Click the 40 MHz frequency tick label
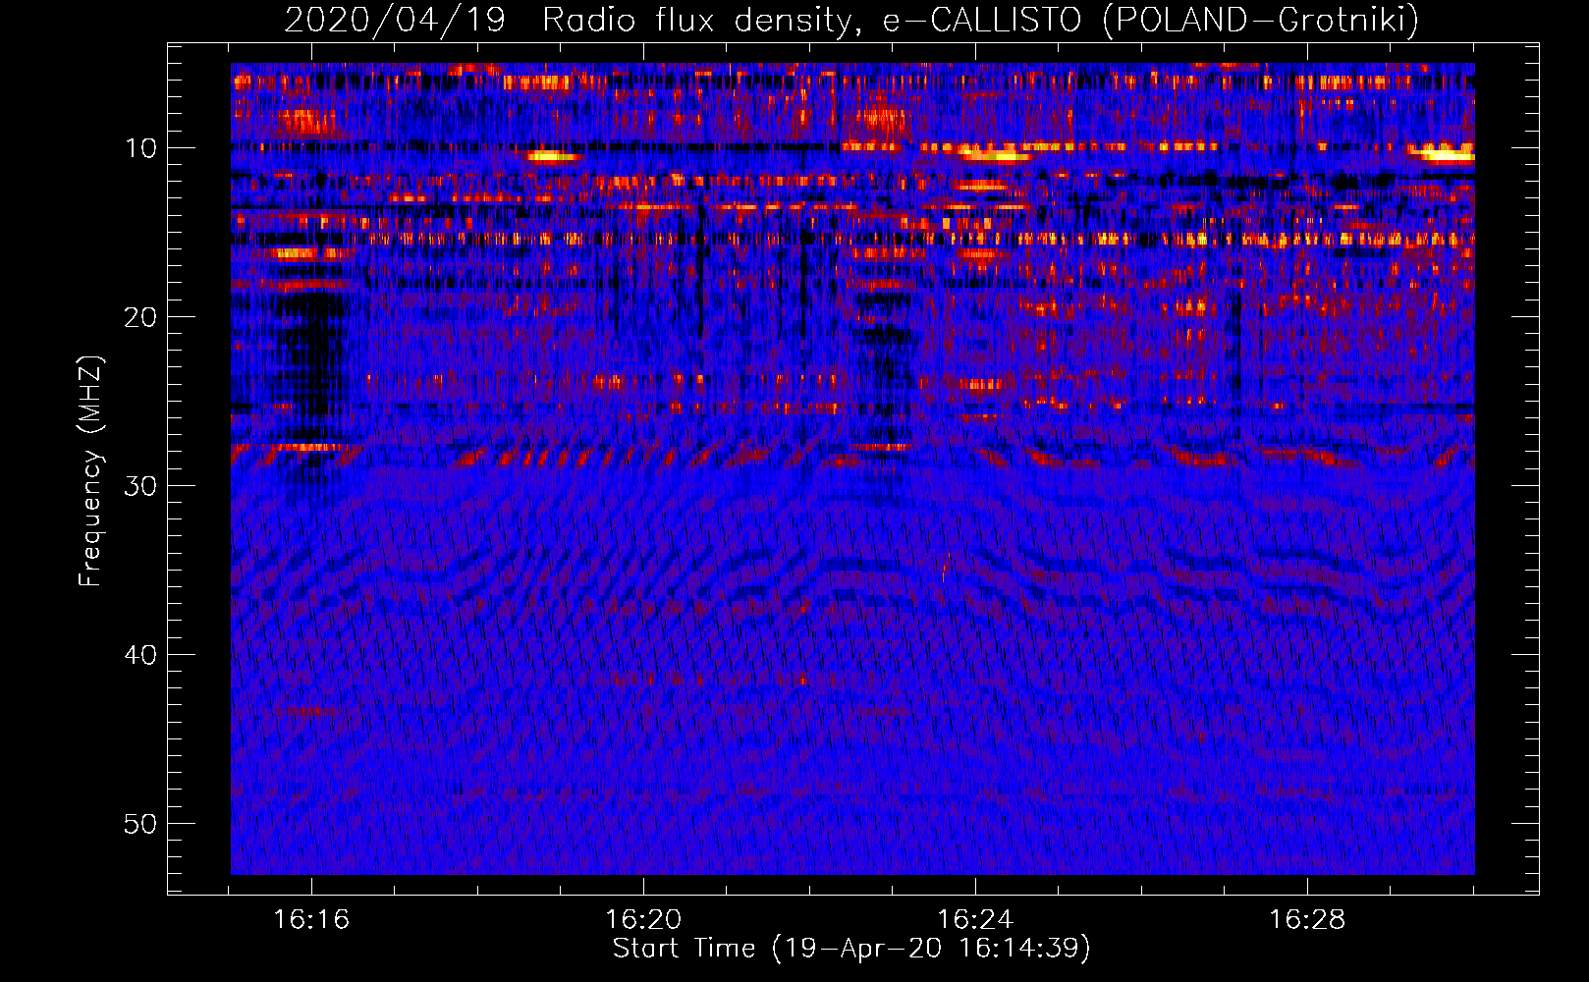This screenshot has width=1589, height=982. click(x=141, y=655)
